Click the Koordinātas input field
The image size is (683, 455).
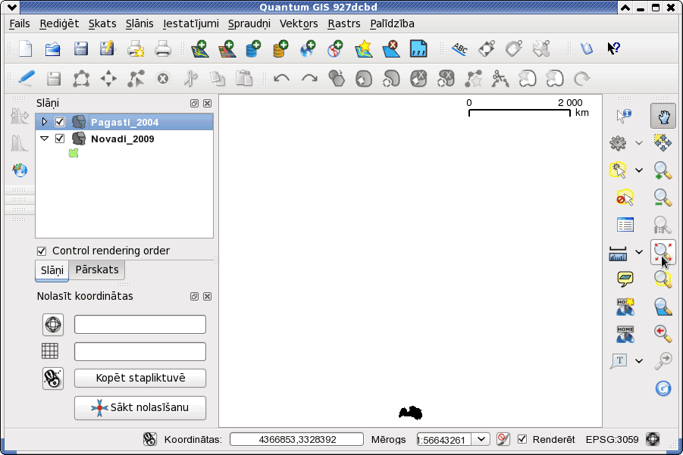tap(296, 439)
